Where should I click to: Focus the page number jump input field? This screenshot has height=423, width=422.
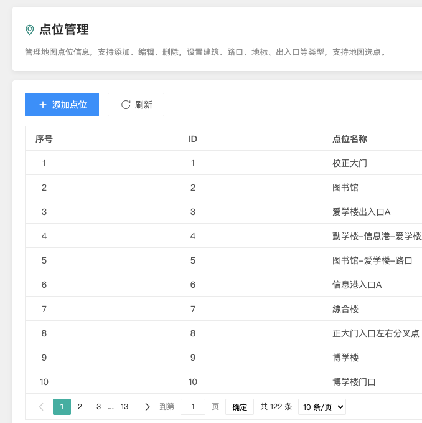click(x=193, y=407)
